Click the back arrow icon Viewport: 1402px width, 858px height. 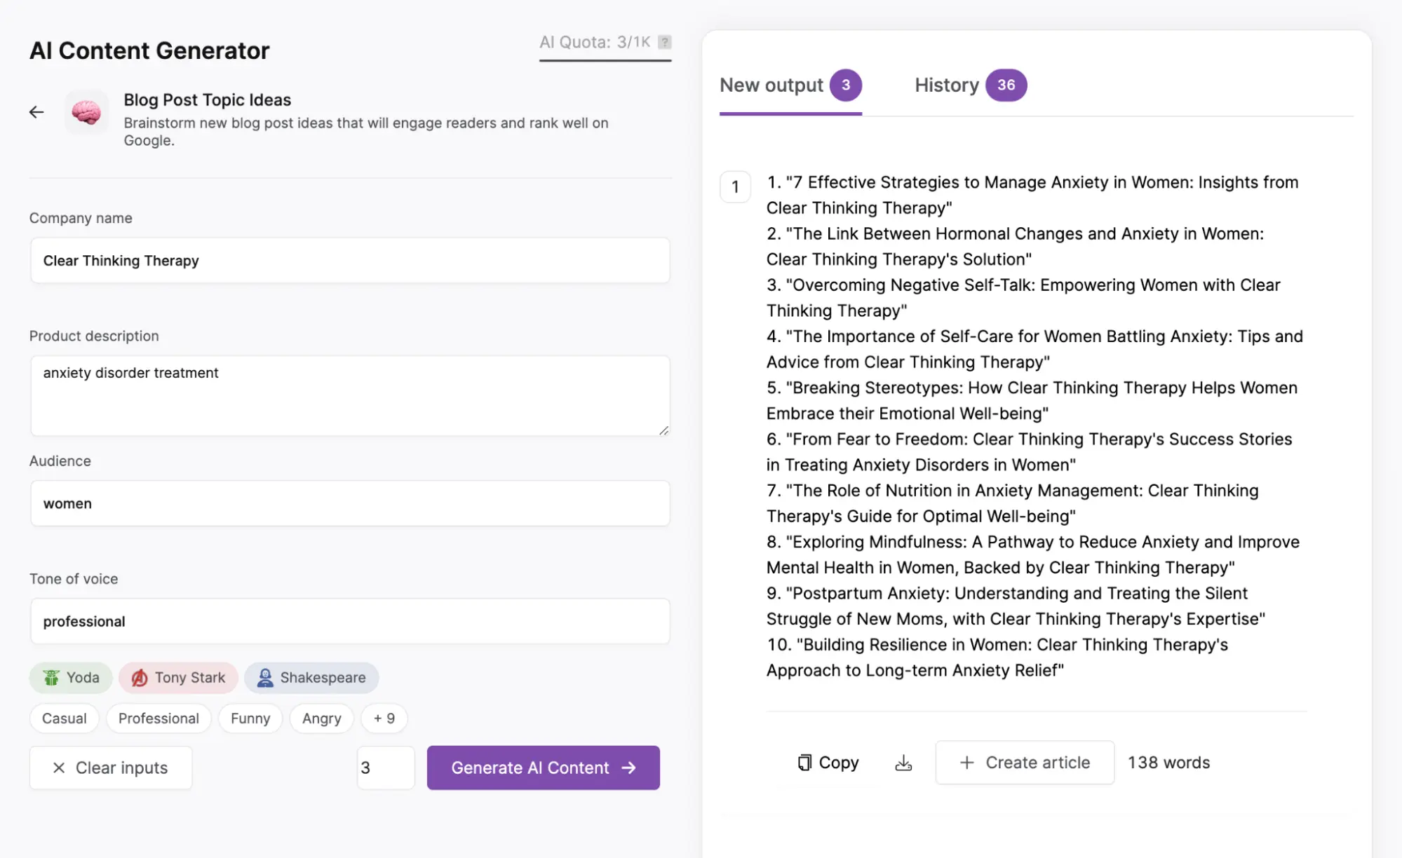click(x=36, y=112)
